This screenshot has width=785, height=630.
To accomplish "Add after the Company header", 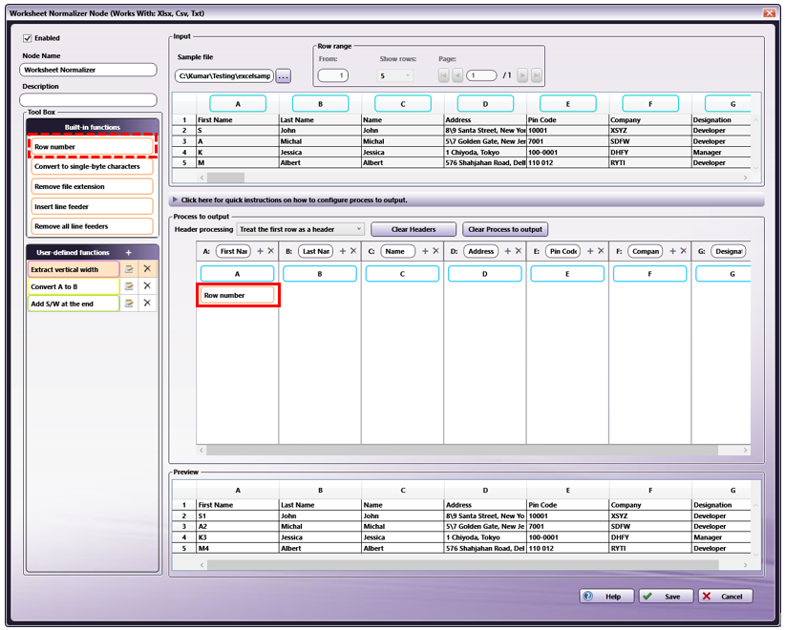I will click(673, 251).
